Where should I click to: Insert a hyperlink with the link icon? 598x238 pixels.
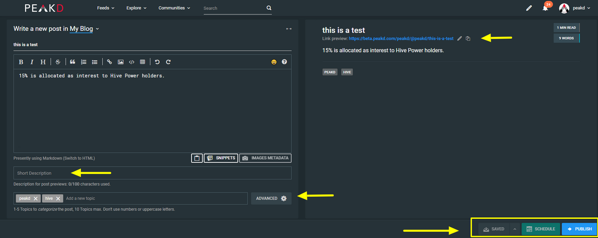tap(109, 62)
